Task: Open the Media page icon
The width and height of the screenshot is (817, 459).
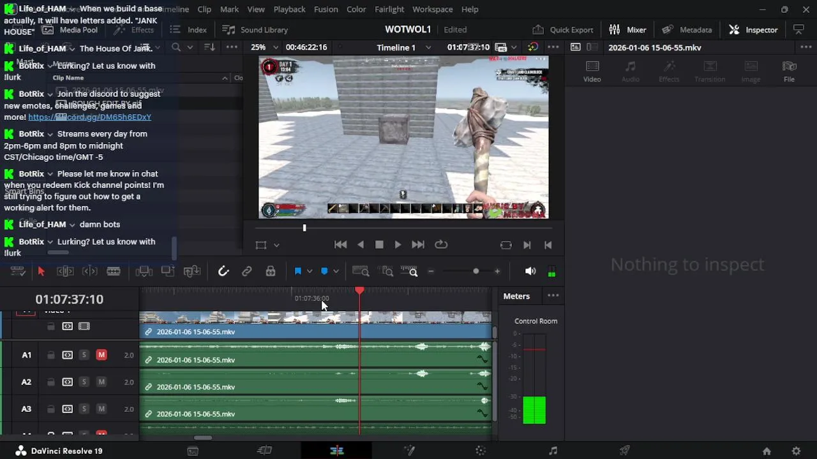Action: point(193,451)
